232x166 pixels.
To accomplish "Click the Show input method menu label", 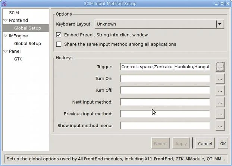I will 85,126.
